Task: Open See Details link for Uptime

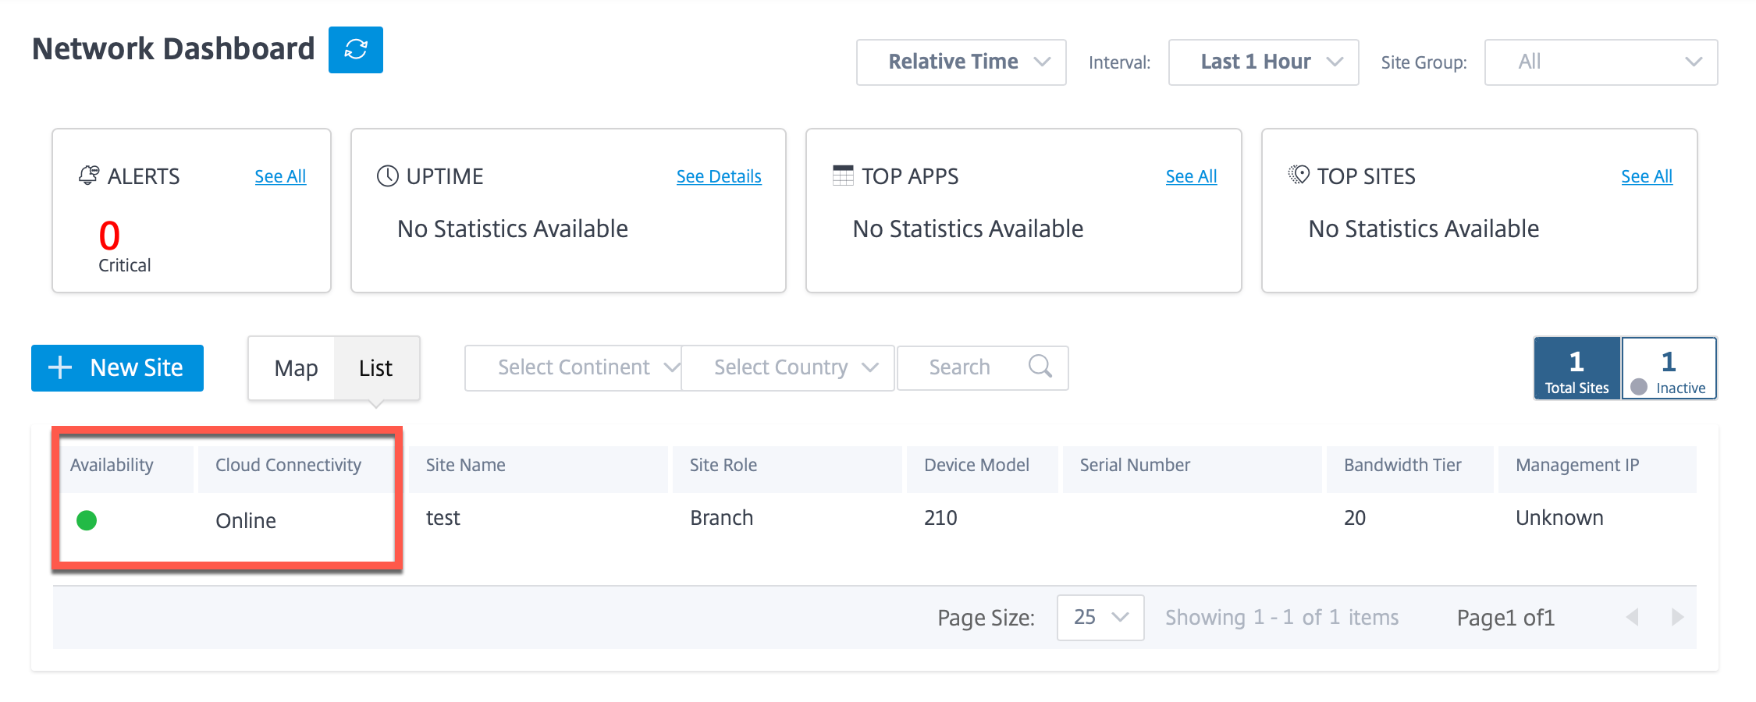Action: (719, 176)
